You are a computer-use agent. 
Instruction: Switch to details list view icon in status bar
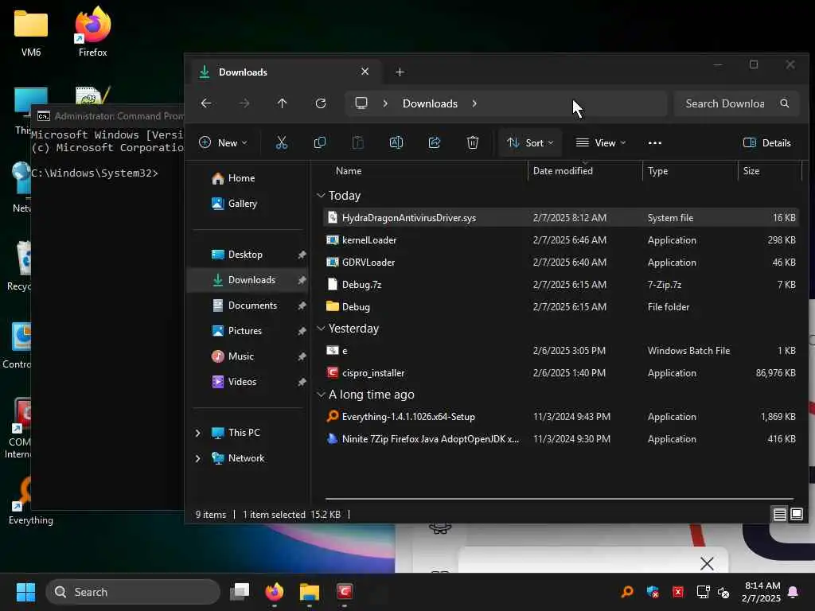[x=780, y=515]
